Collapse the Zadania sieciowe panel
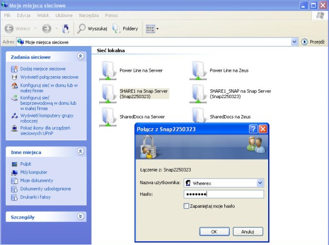Viewport: 329px width, 245px height. (81, 56)
